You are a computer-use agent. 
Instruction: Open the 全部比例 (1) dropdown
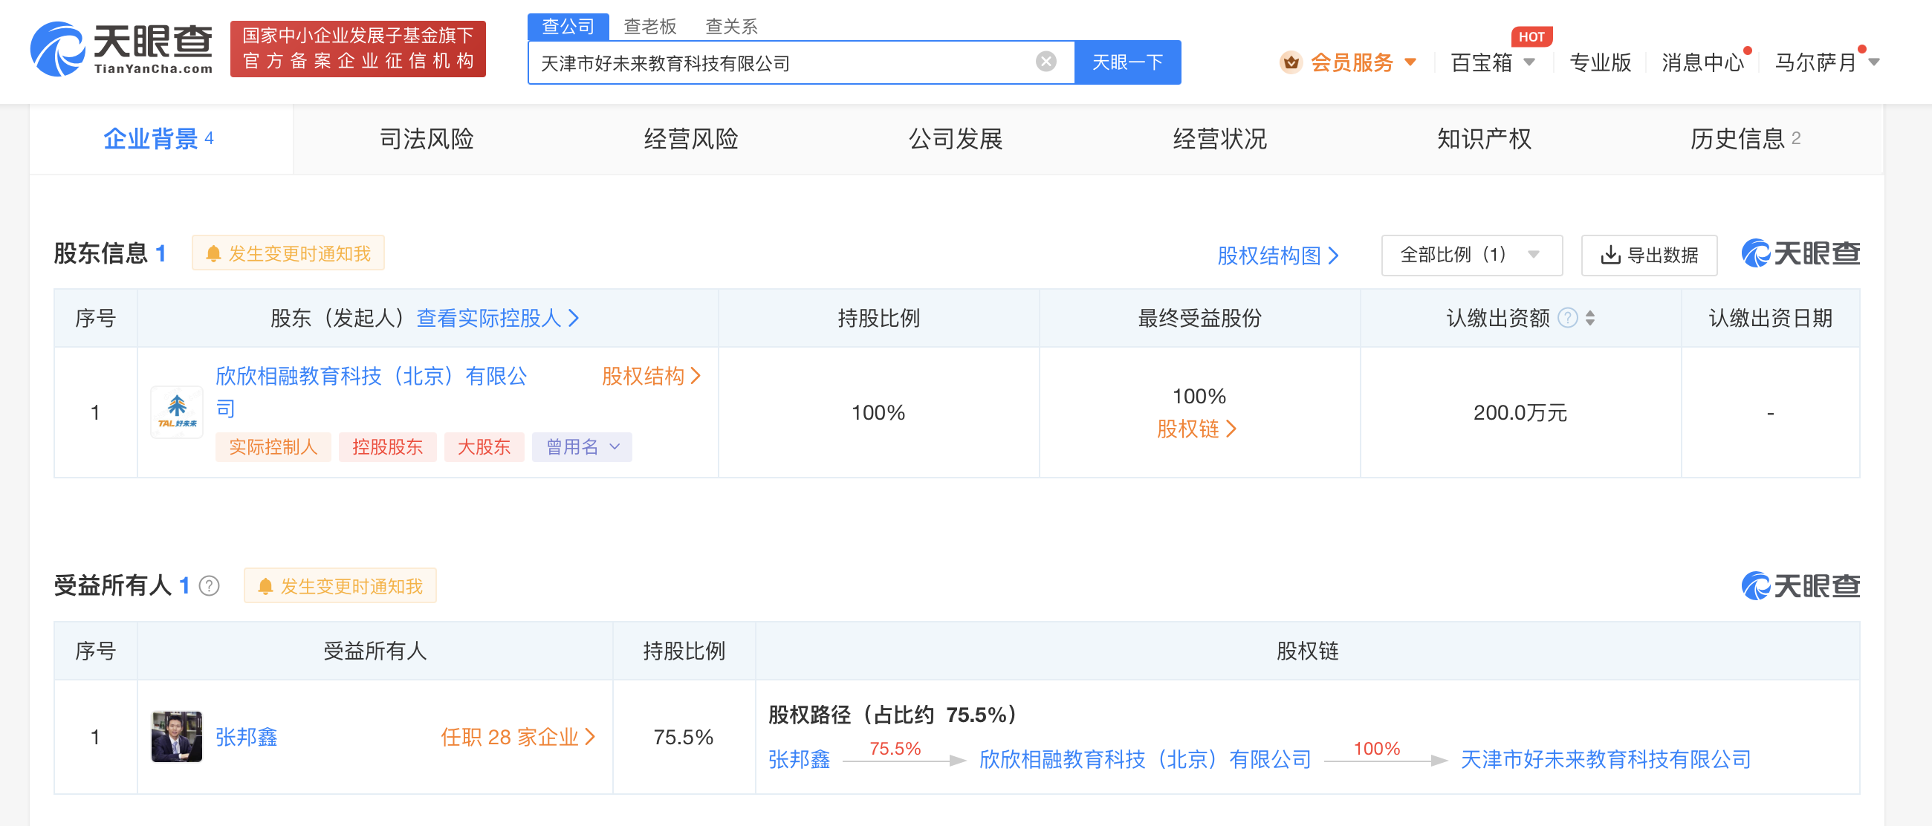point(1471,256)
